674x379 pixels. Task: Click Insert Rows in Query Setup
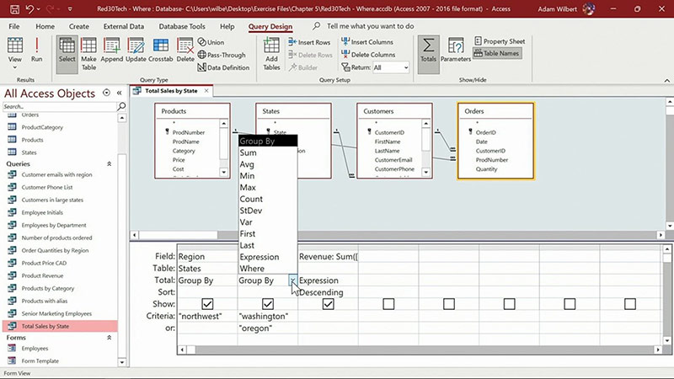[x=309, y=42]
